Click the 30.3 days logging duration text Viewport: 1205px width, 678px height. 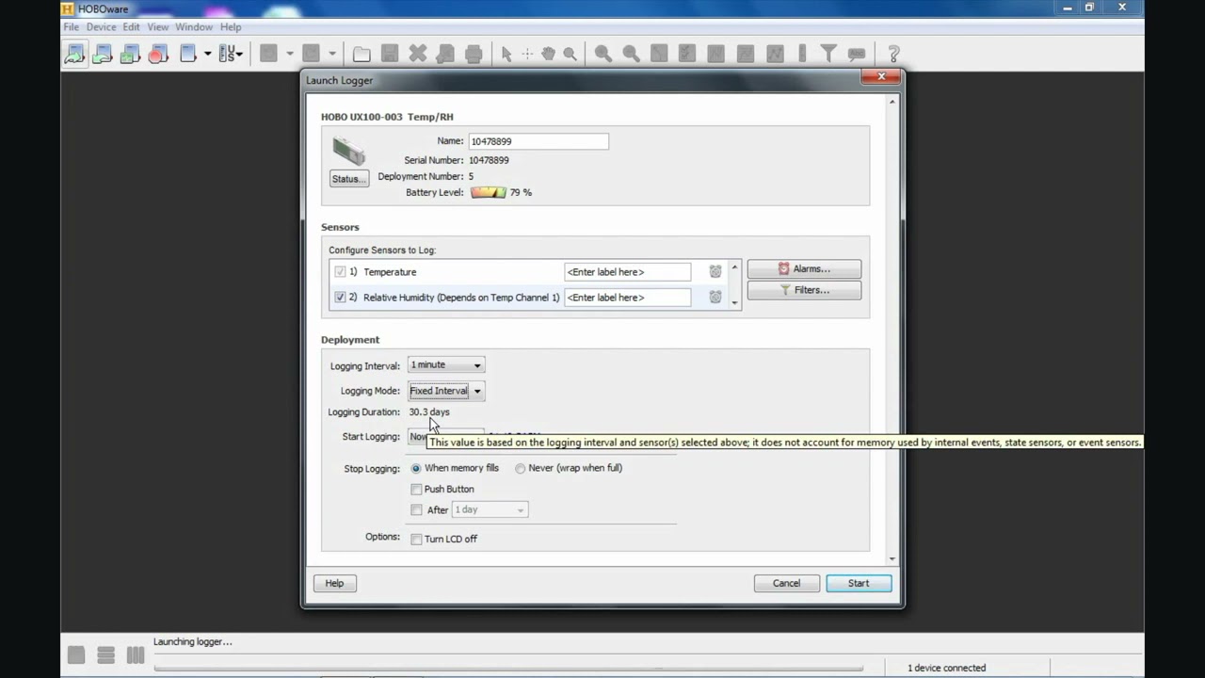(429, 412)
